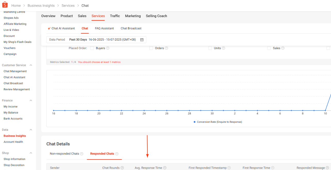Screen dimensions: 331x170
Task: Click help icon next to Avg. Response Time
Action: (165, 168)
